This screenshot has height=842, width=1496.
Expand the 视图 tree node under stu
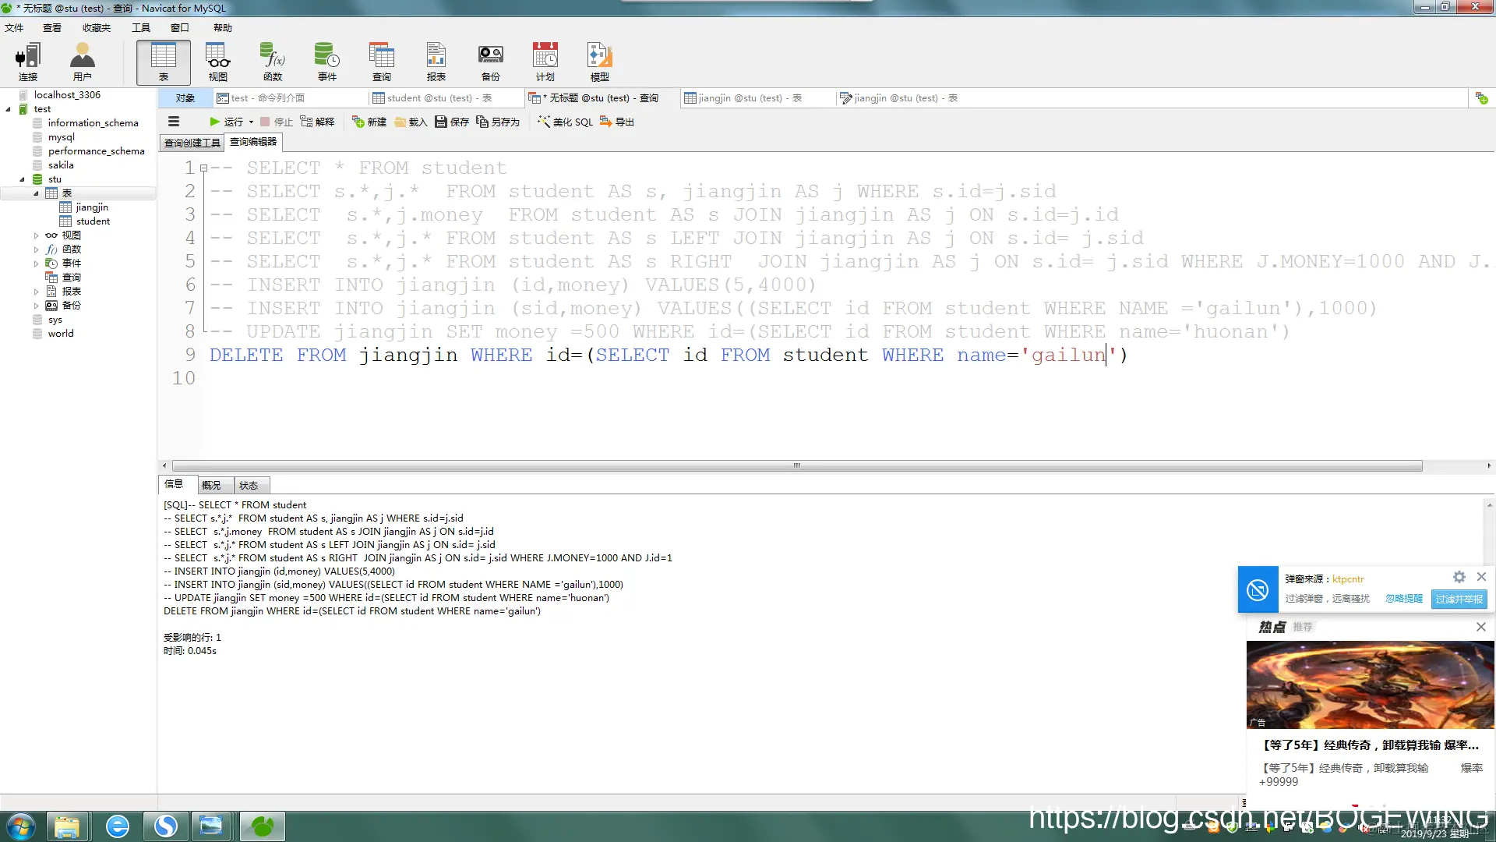click(36, 235)
